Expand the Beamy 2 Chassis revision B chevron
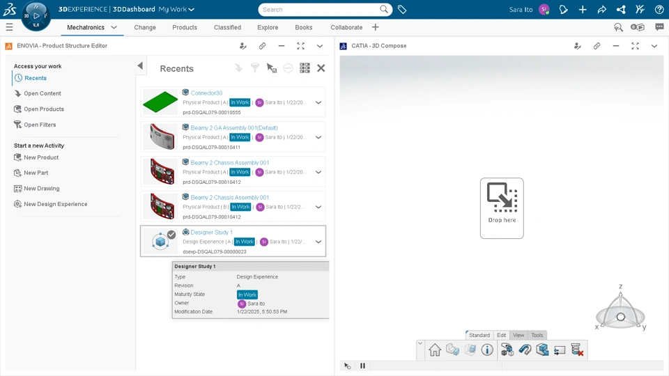 (x=318, y=207)
